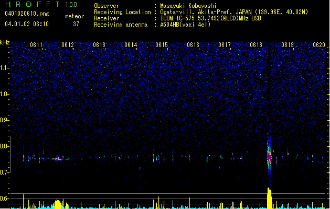The height and width of the screenshot is (209, 330).
Task: Click the HROFFT 1.0.0 title text
Action: pos(41,4)
